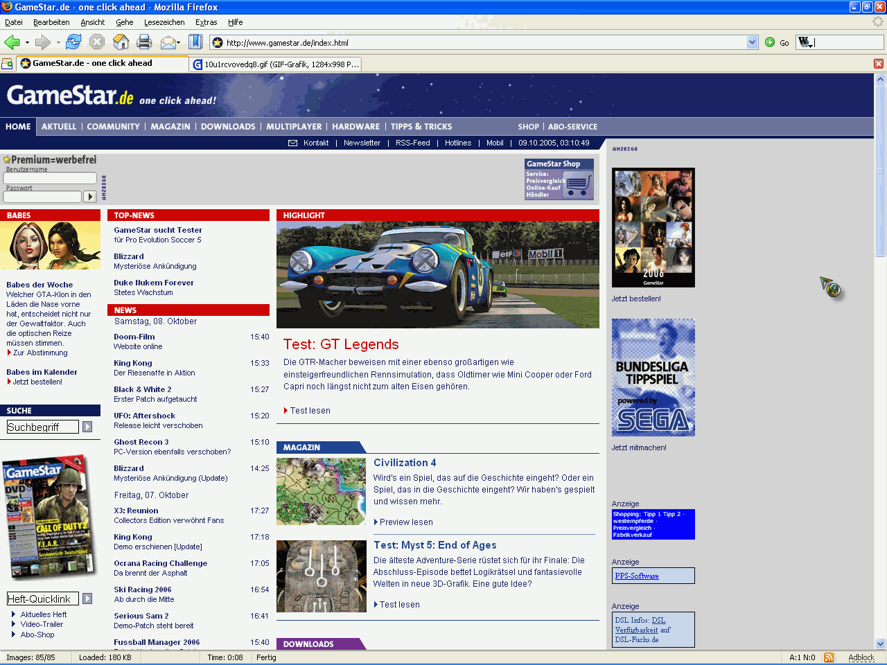887x665 pixels.
Task: Open the Datei menu
Action: (x=14, y=22)
